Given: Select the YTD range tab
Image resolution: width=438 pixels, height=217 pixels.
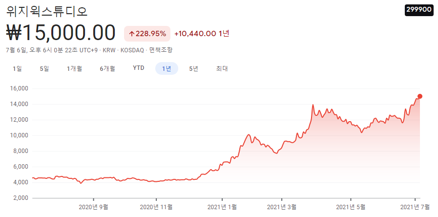Looking at the screenshot, I should tap(139, 68).
